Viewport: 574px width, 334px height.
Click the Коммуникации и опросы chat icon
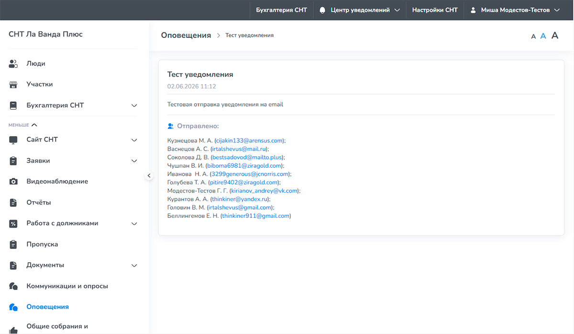13,286
